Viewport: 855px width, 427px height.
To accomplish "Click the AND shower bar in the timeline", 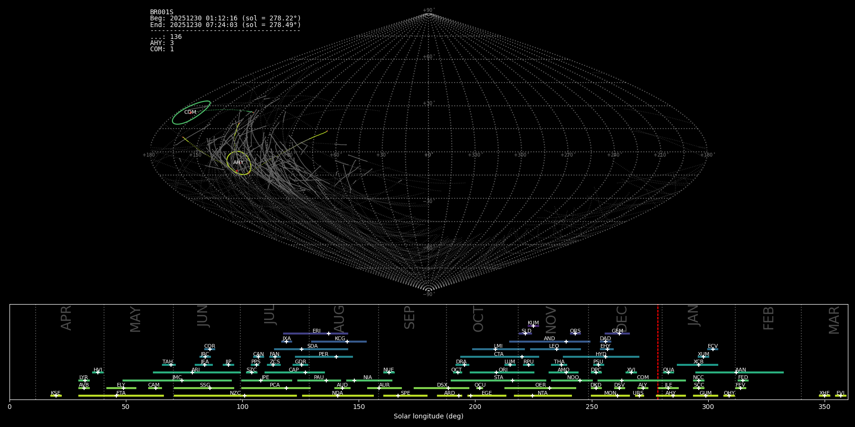I will pyautogui.click(x=550, y=341).
